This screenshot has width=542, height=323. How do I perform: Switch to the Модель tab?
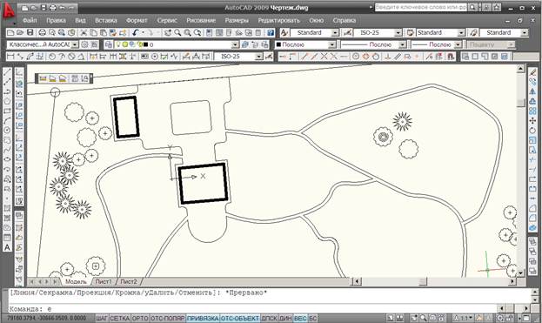[x=76, y=281]
